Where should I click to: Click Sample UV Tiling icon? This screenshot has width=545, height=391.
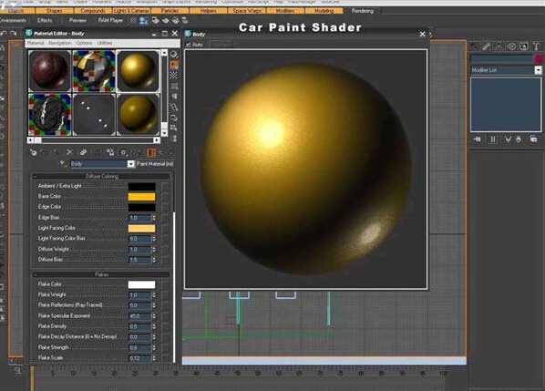174,86
